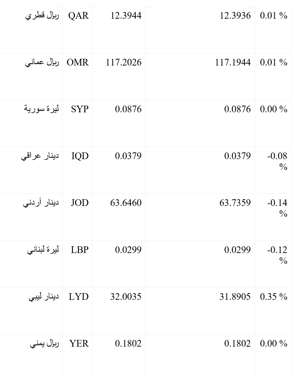The height and width of the screenshot is (379, 301).
Task: Select the -0.08 % change for IQD
Action: pyautogui.click(x=277, y=161)
